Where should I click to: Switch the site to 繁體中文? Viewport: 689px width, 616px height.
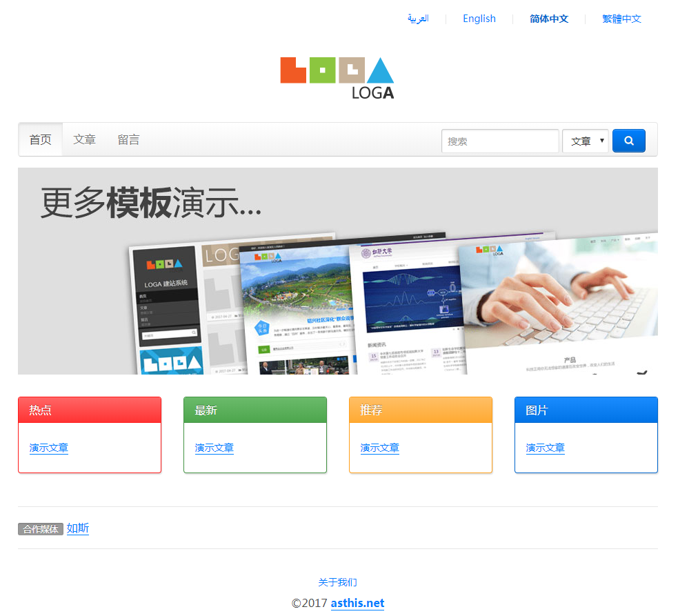621,19
